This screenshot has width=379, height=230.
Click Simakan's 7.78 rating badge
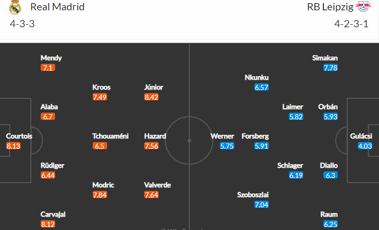(331, 67)
